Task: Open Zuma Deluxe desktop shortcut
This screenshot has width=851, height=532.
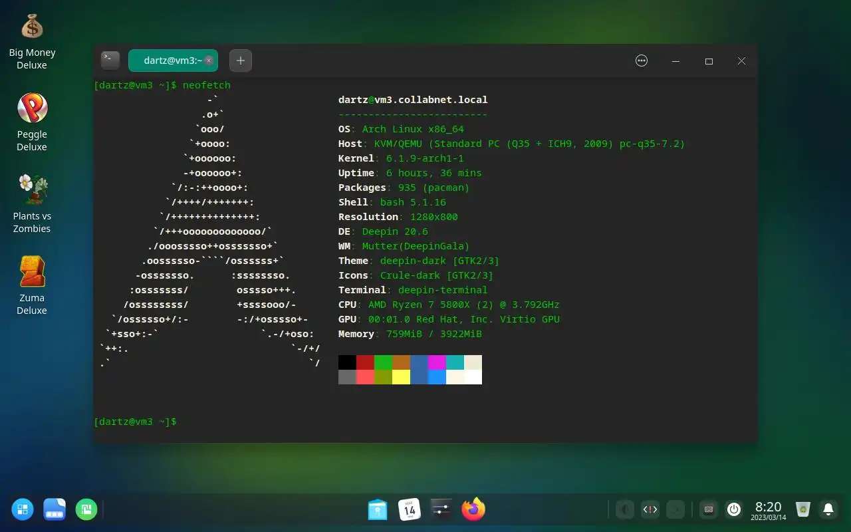Action: pyautogui.click(x=32, y=286)
